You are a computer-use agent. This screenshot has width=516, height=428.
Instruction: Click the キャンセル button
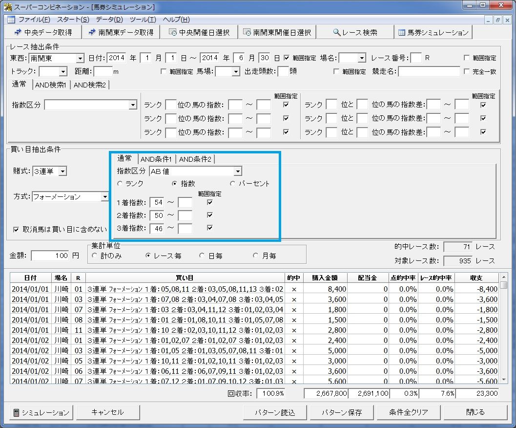[x=108, y=412]
